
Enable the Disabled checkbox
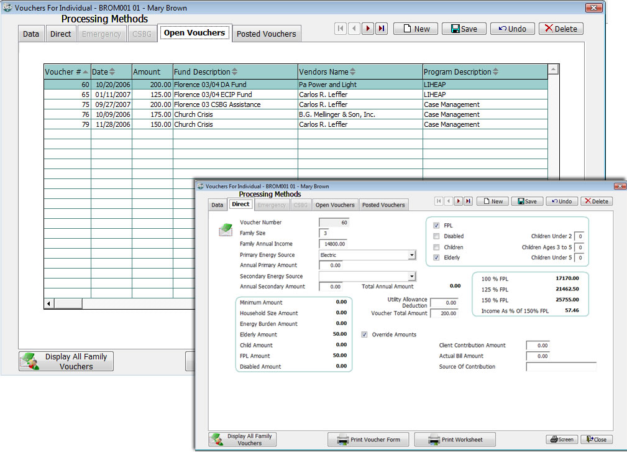pos(436,236)
